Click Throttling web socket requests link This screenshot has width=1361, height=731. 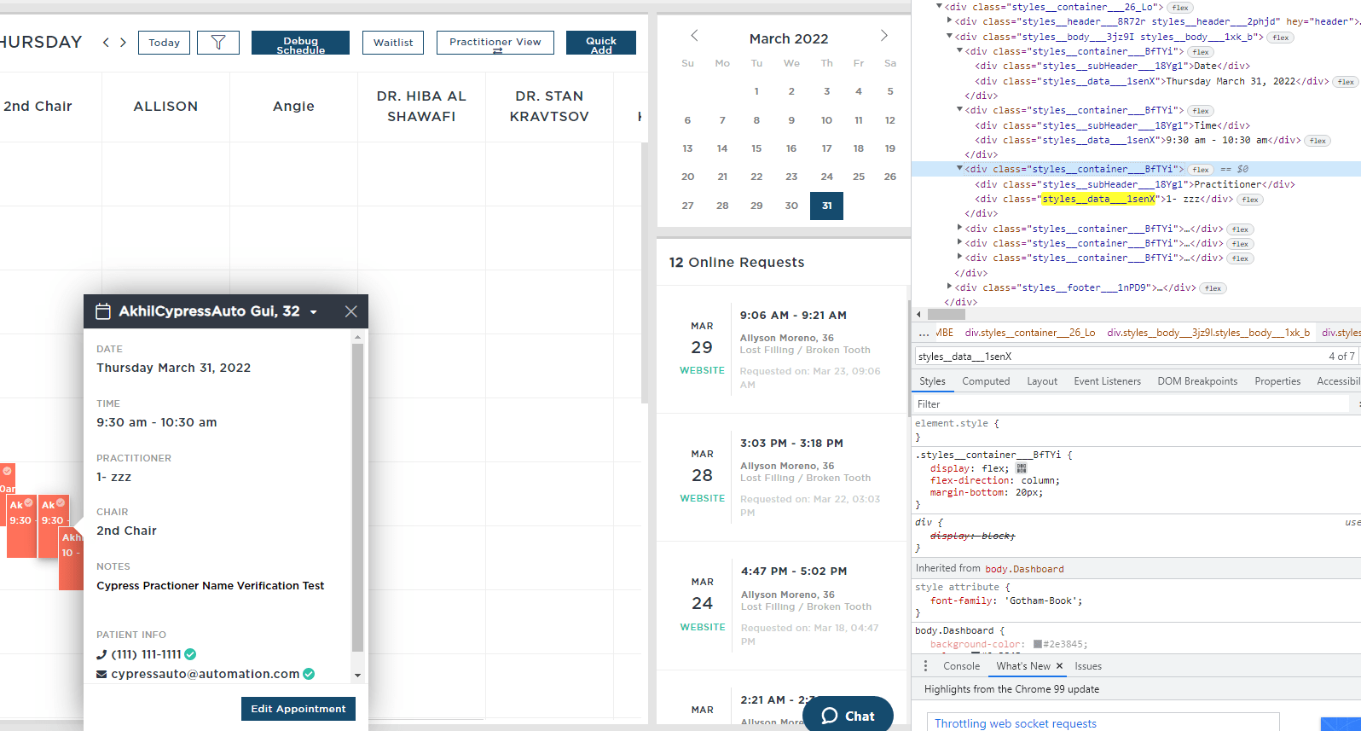tap(1016, 723)
